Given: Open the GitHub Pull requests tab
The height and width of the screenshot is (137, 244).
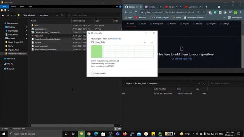Looking at the screenshot, I should 156,24.
